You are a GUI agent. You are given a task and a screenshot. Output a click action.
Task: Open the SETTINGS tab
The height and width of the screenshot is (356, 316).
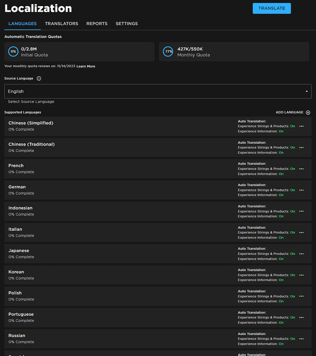coord(126,24)
